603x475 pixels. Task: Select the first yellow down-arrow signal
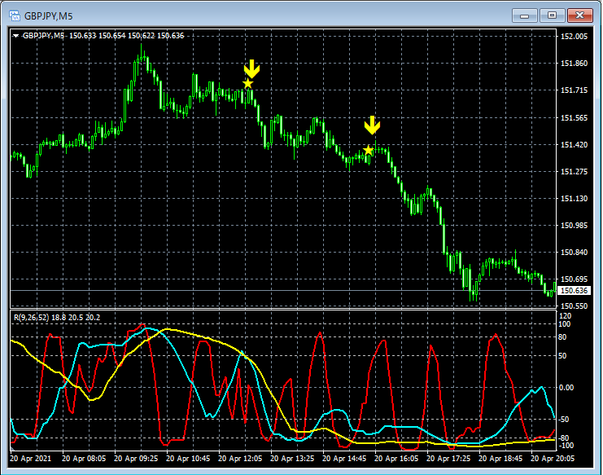pos(252,69)
